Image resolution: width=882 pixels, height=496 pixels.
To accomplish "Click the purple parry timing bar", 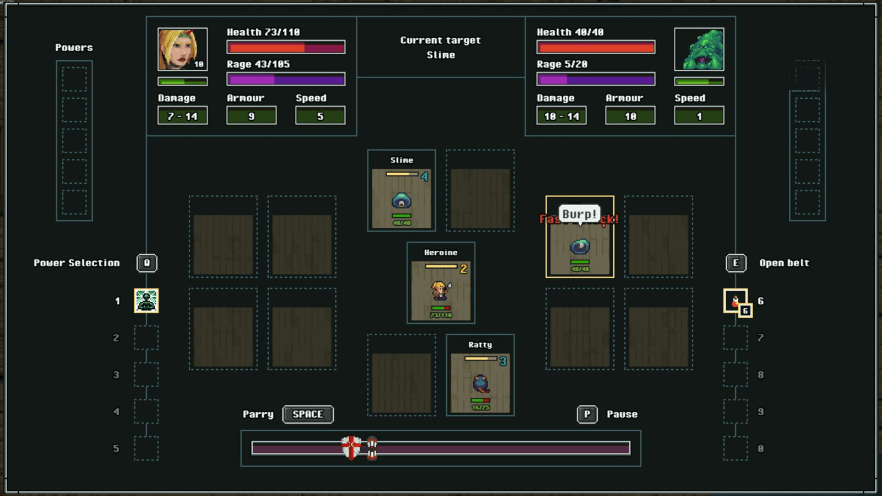I will [x=505, y=448].
